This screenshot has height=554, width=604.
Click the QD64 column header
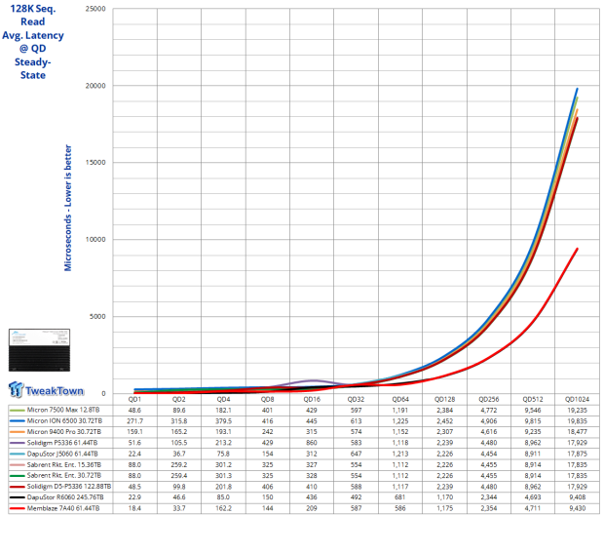click(400, 399)
